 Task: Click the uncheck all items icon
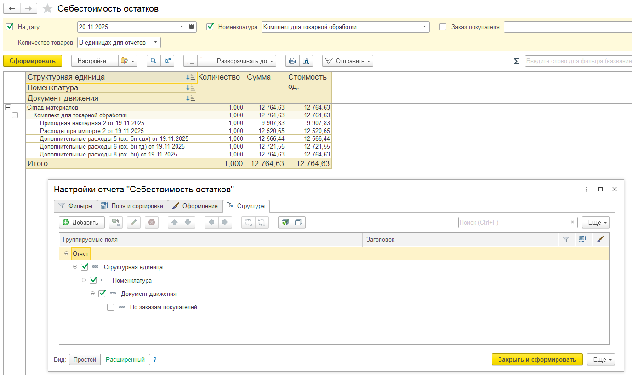298,222
